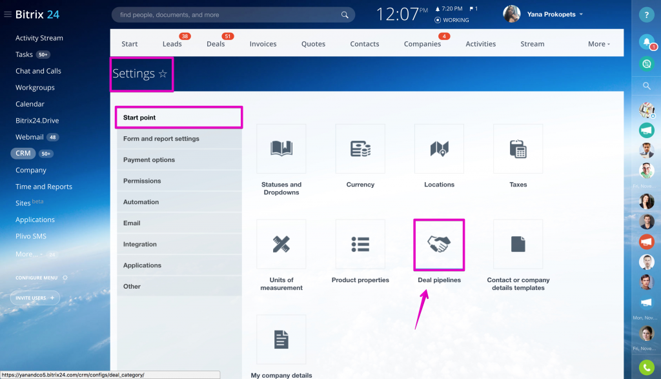Open Activity Stream in left menu
This screenshot has width=661, height=379.
[39, 38]
